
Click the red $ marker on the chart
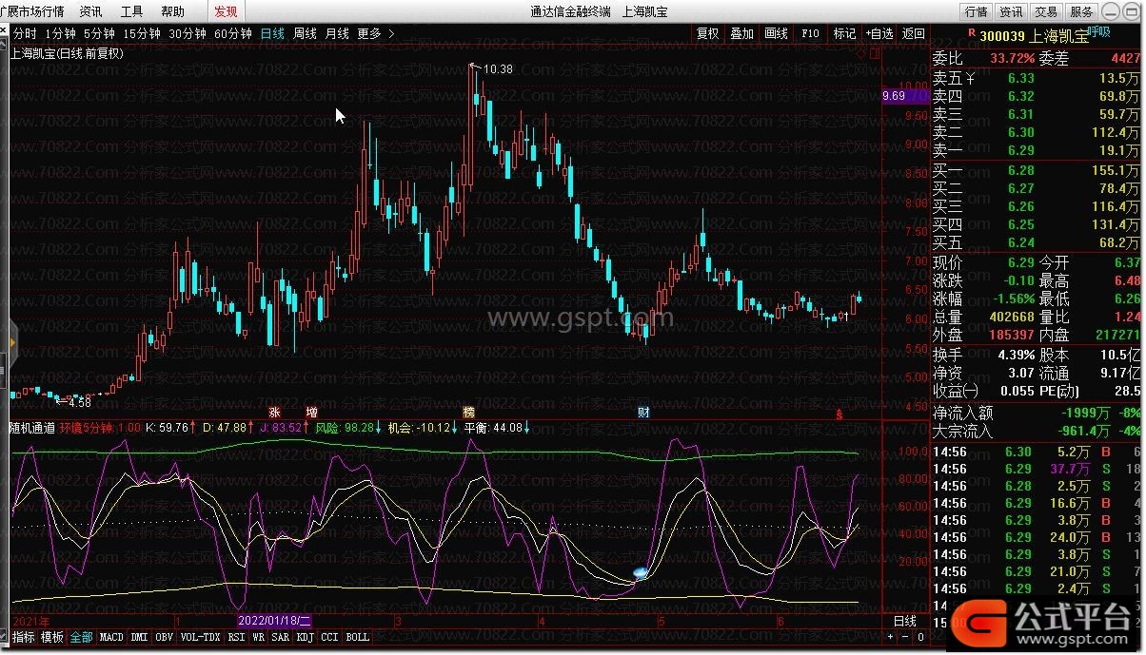(x=839, y=414)
